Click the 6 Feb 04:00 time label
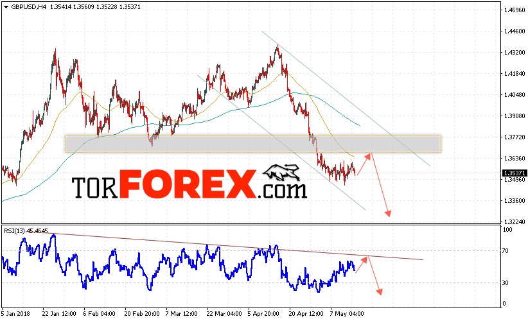The image size is (528, 321). click(x=99, y=314)
